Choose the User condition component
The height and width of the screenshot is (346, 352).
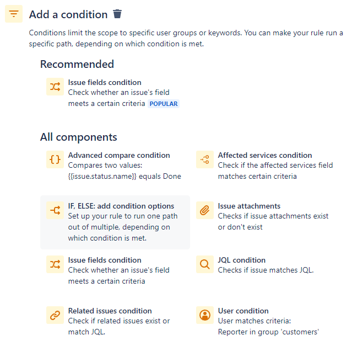point(243,311)
